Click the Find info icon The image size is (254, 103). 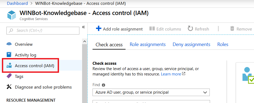pos(104,85)
